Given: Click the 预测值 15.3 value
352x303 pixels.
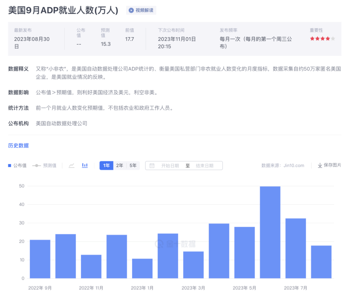Looking at the screenshot, I should click(x=106, y=44).
